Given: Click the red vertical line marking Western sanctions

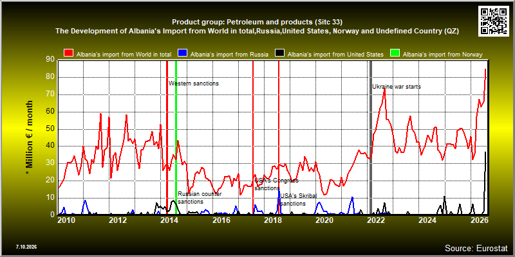Looking at the screenshot, I should pyautogui.click(x=167, y=137).
